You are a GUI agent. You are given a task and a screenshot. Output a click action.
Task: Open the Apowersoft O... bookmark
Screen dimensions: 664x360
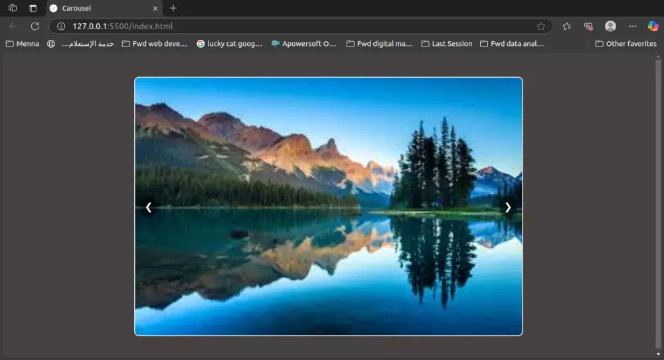click(304, 44)
